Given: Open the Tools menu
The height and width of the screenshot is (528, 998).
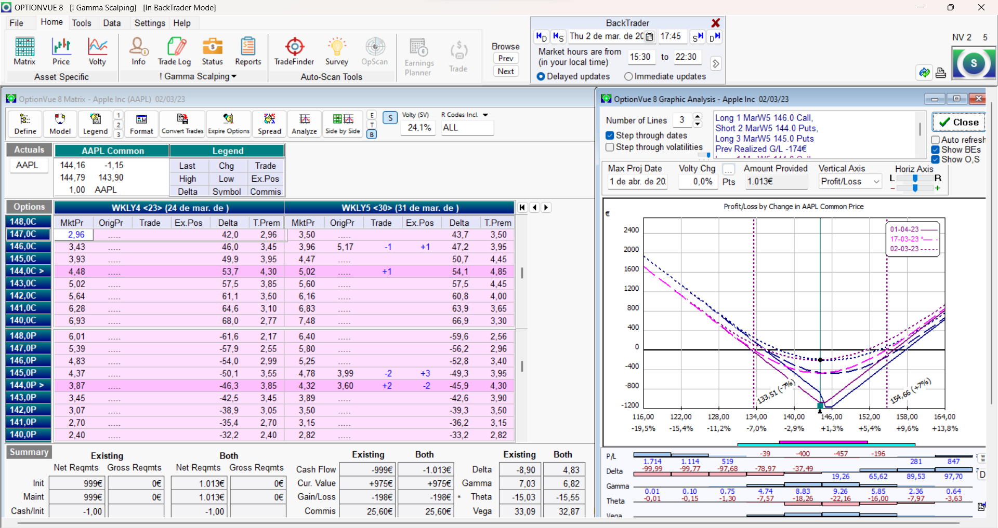Looking at the screenshot, I should coord(82,23).
